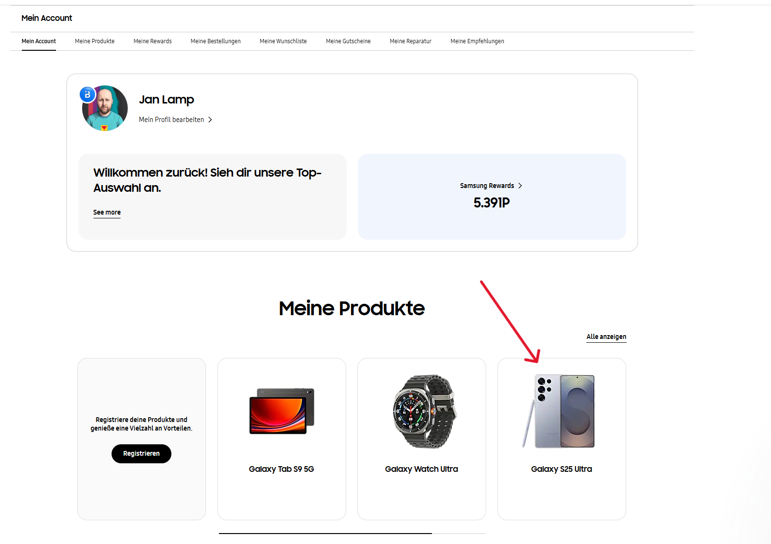Click Mein Profil bearbeiten link
This screenshot has height=544, width=771.
(171, 120)
